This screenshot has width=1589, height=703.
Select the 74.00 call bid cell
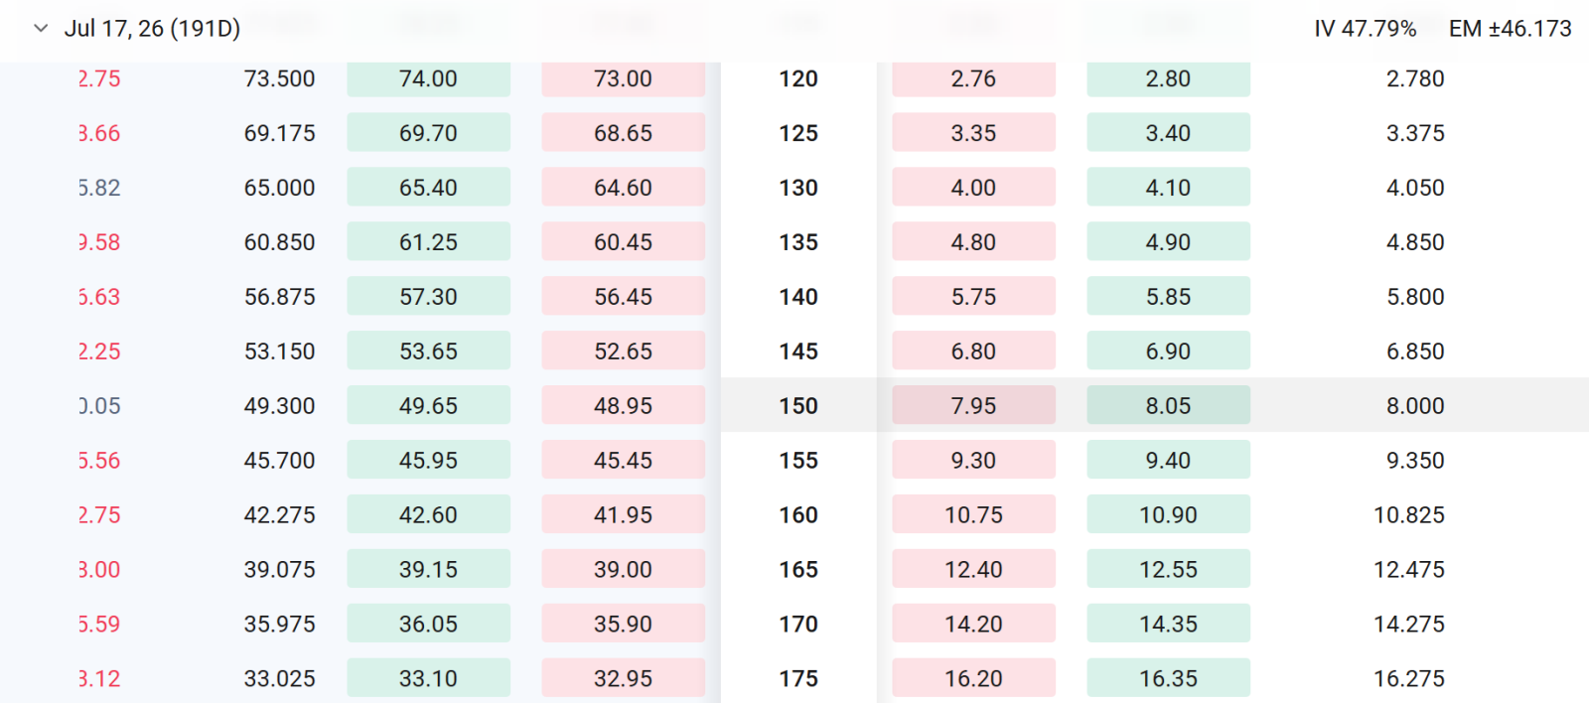(428, 78)
